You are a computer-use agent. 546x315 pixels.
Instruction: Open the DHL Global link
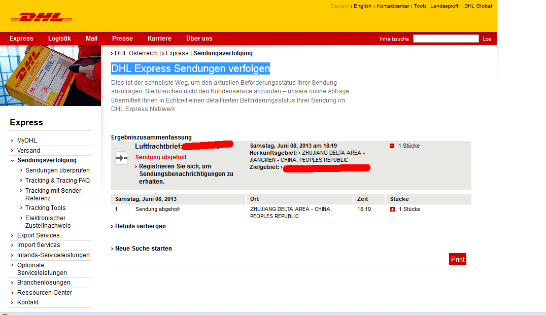(478, 6)
